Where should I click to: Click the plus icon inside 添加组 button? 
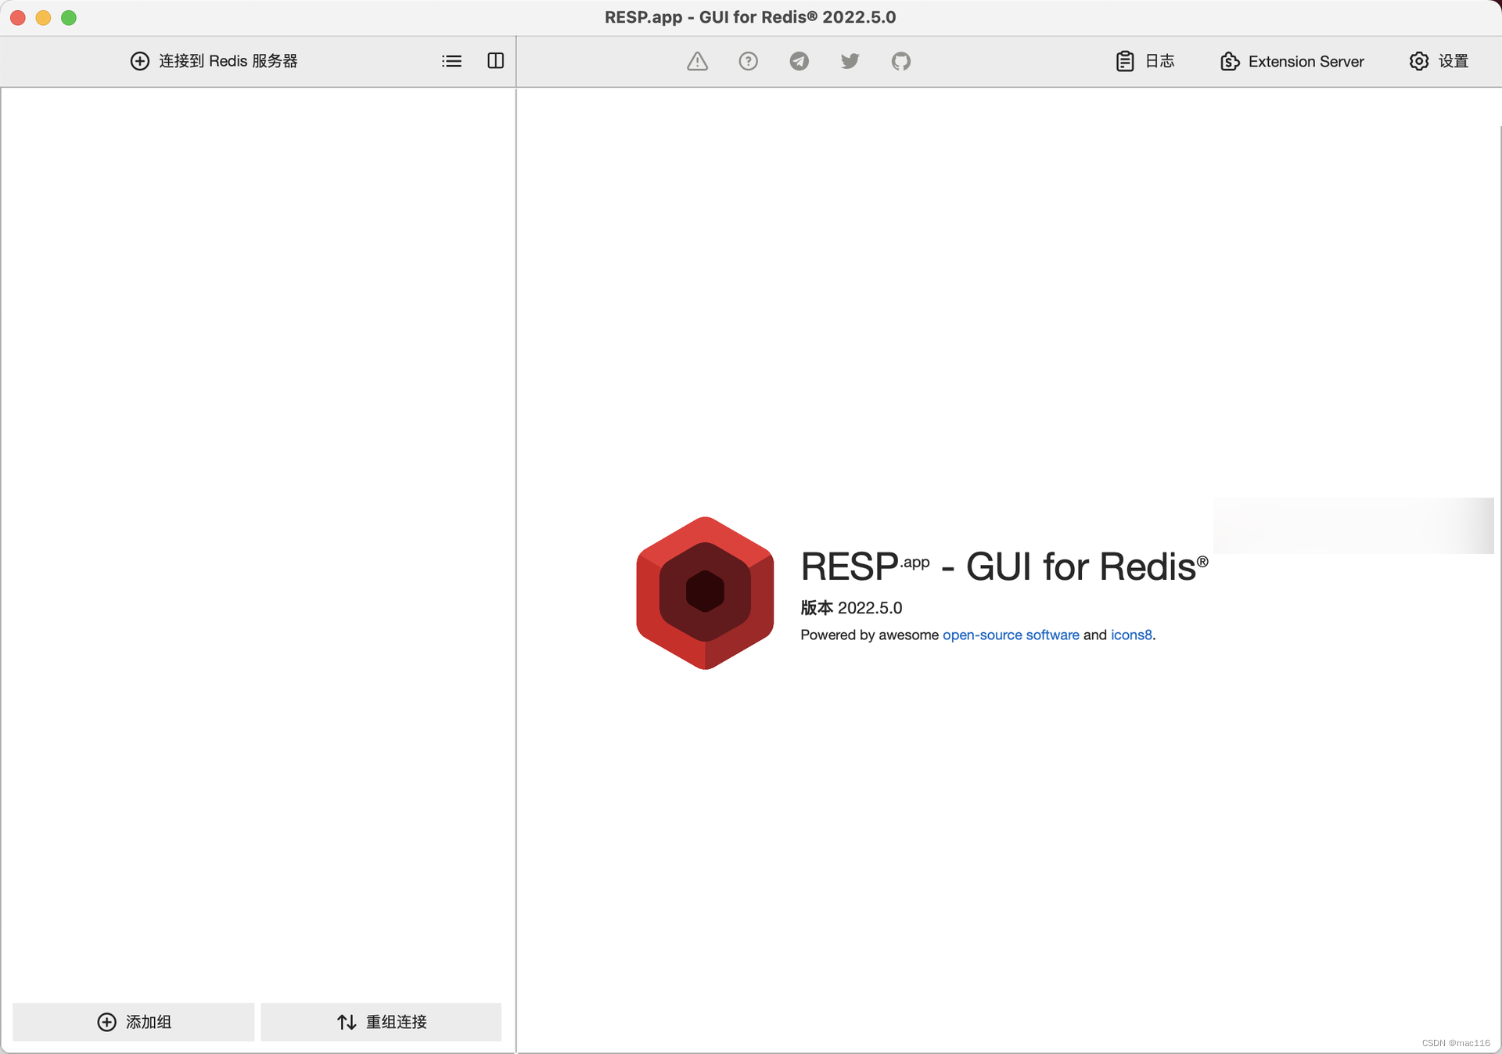pos(107,1022)
